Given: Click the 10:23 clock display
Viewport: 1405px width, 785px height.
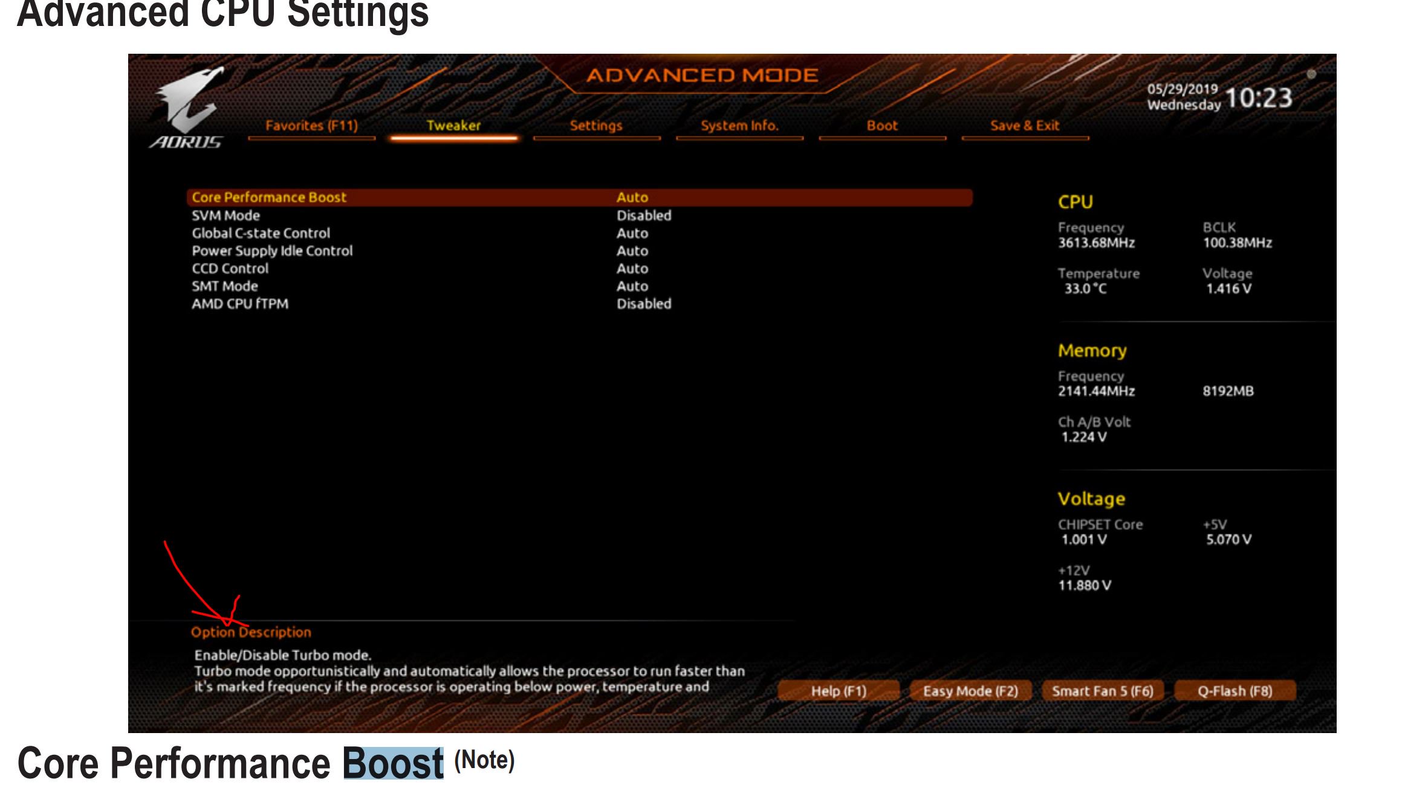Looking at the screenshot, I should tap(1258, 98).
